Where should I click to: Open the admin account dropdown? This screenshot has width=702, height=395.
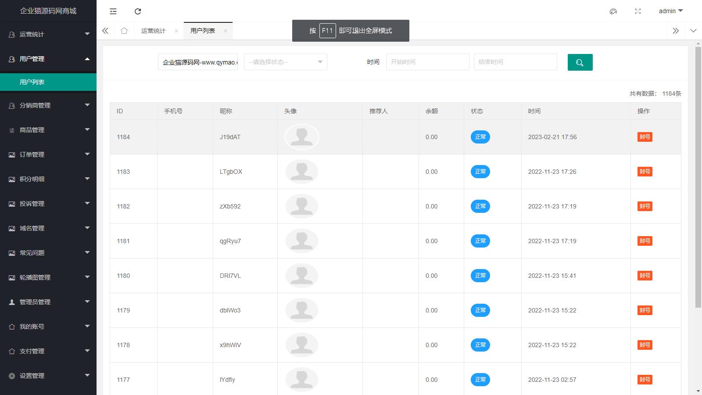pos(670,11)
